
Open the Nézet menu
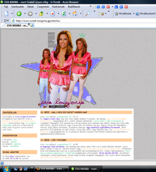[30, 7]
